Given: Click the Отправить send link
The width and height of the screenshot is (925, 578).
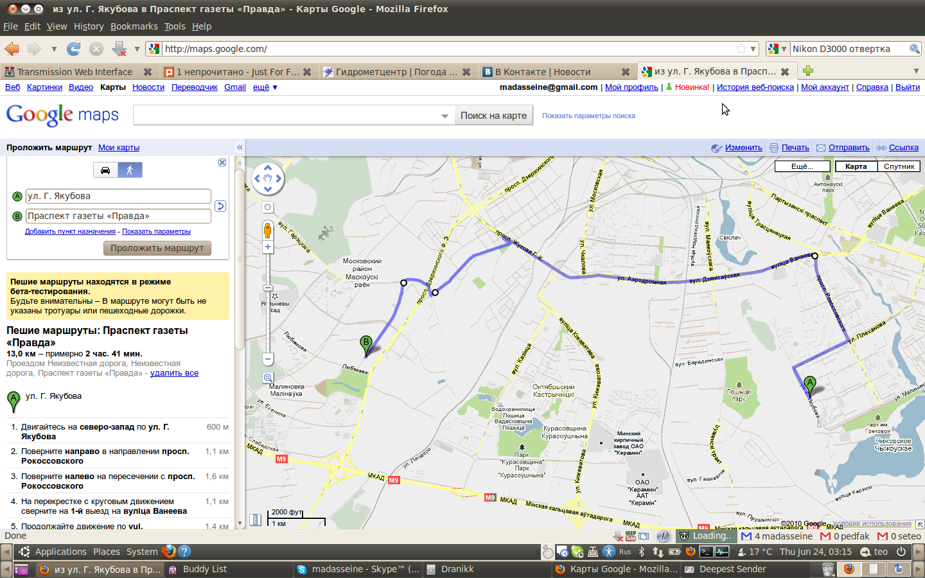Looking at the screenshot, I should pos(849,148).
